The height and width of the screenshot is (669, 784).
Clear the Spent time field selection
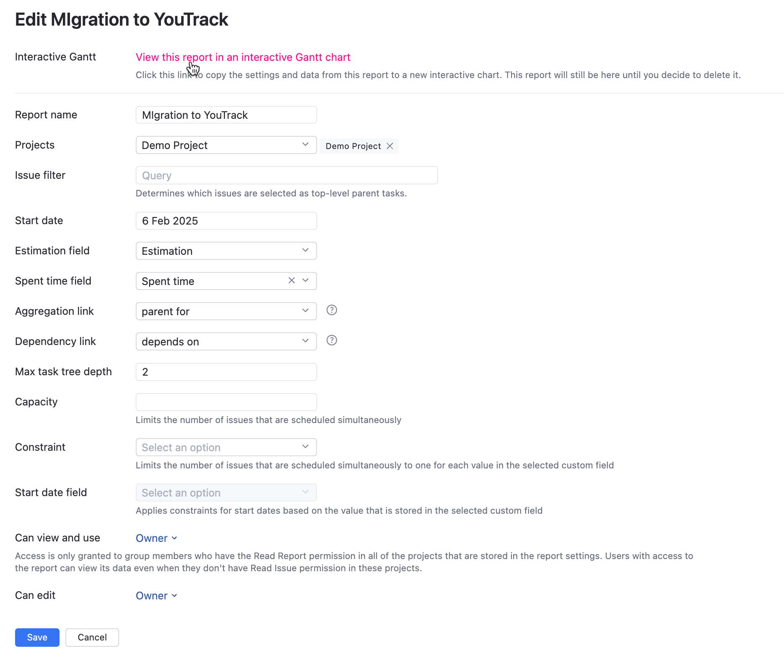[x=292, y=280]
